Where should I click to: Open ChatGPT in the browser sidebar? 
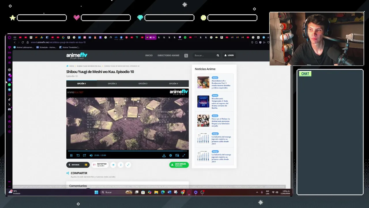pyautogui.click(x=10, y=70)
